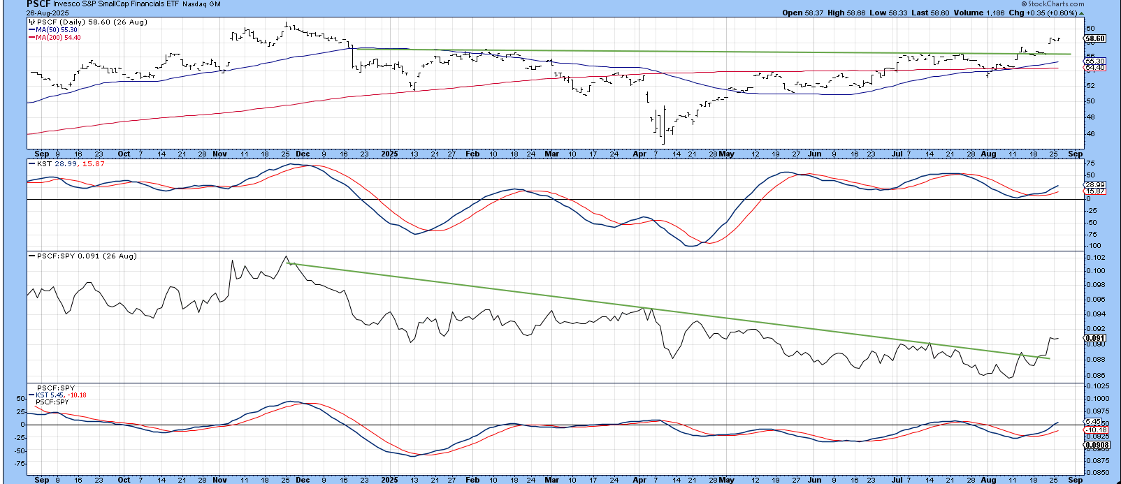Select the 55.30 moving average price tag
This screenshot has width=1121, height=484.
[1094, 61]
